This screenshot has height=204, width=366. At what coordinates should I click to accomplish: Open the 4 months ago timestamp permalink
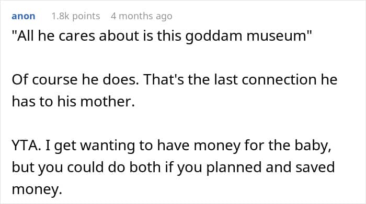coord(142,16)
